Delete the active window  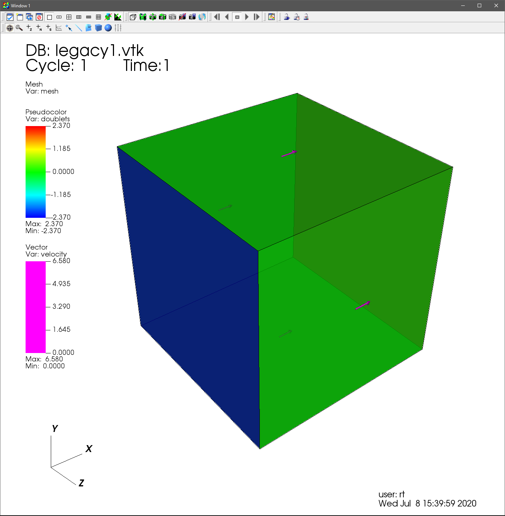coord(39,17)
